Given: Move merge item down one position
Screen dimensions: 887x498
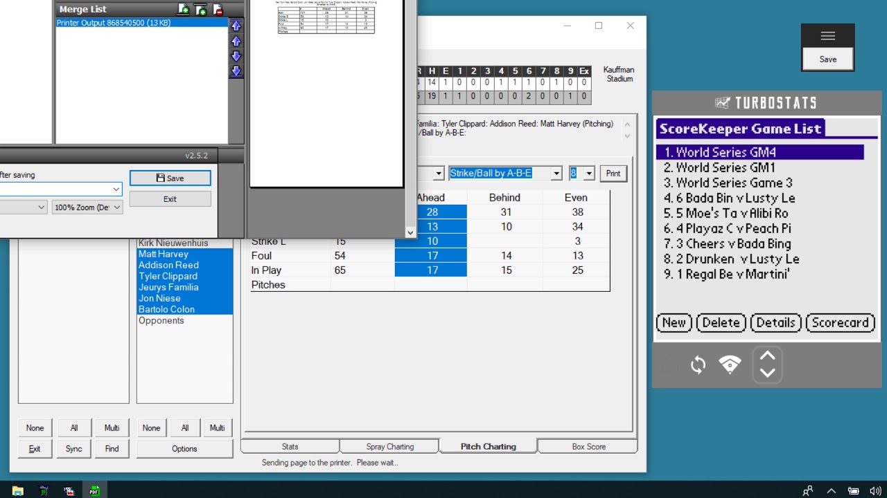Looking at the screenshot, I should [x=236, y=56].
